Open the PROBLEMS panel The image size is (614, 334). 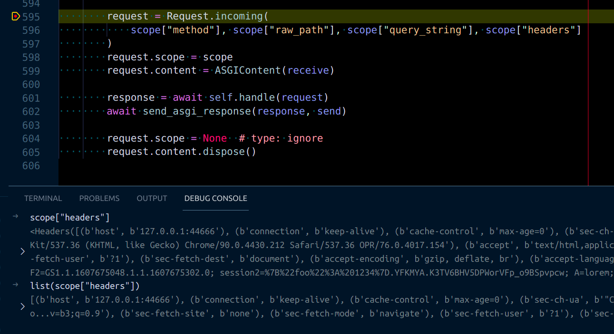(x=99, y=199)
